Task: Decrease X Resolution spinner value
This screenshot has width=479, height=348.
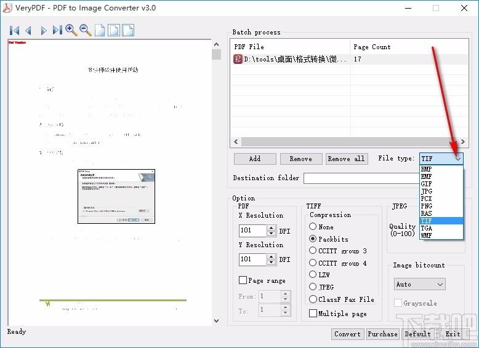Action: pos(271,233)
